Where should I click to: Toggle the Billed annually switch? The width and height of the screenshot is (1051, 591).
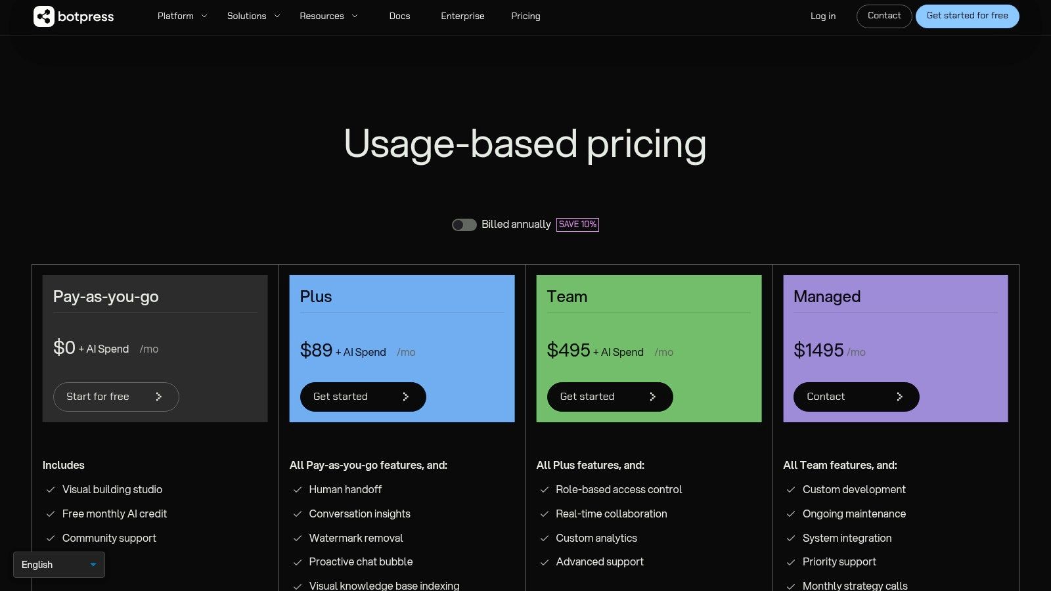pyautogui.click(x=464, y=225)
